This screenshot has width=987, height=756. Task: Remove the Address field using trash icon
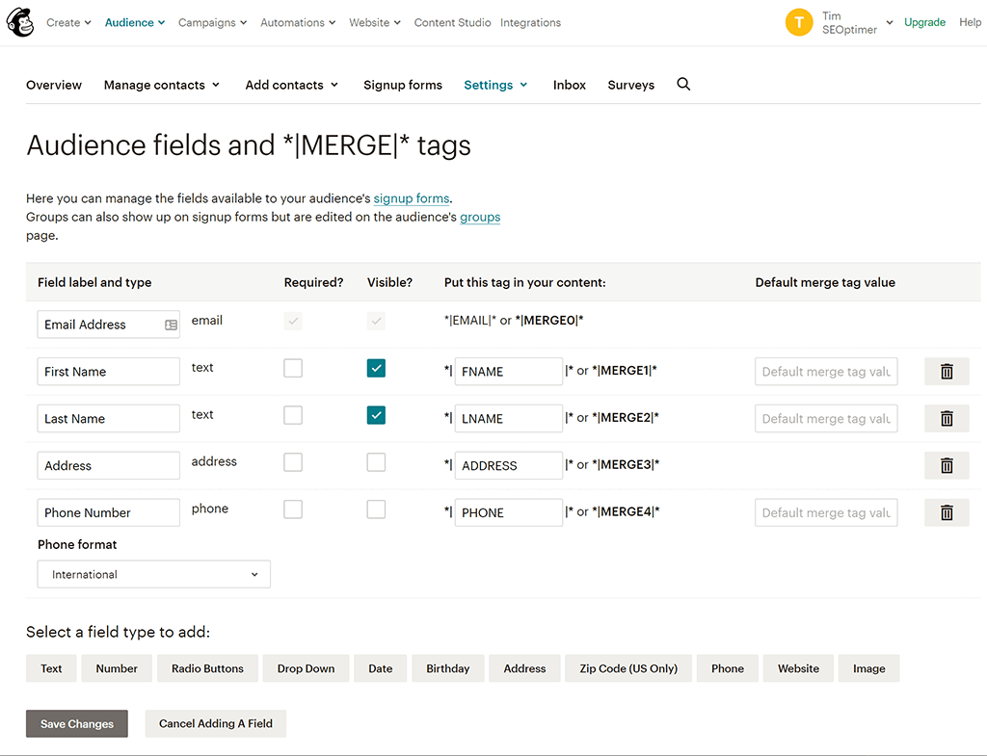947,466
